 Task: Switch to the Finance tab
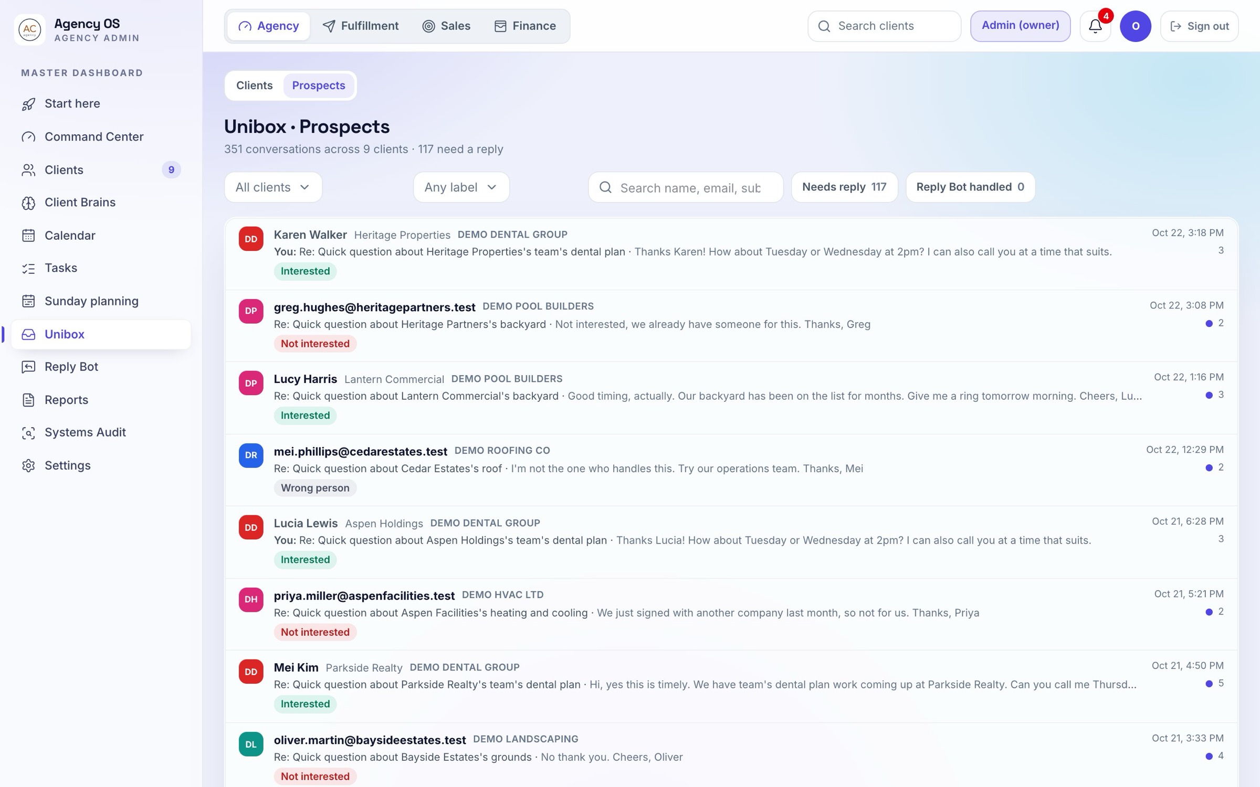tap(525, 26)
